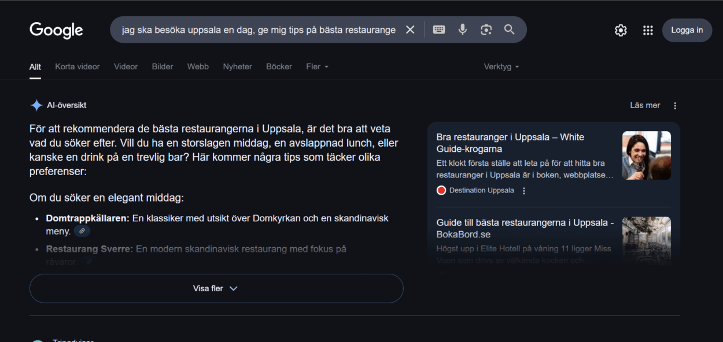Open the on-screen keyboard input tool
The image size is (723, 342).
tap(439, 29)
